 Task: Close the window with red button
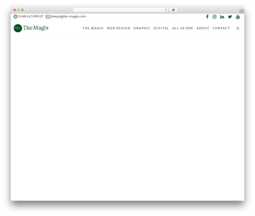pos(15,10)
